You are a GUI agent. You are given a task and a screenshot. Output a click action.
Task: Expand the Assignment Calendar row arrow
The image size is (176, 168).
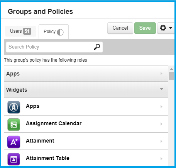(x=161, y=124)
